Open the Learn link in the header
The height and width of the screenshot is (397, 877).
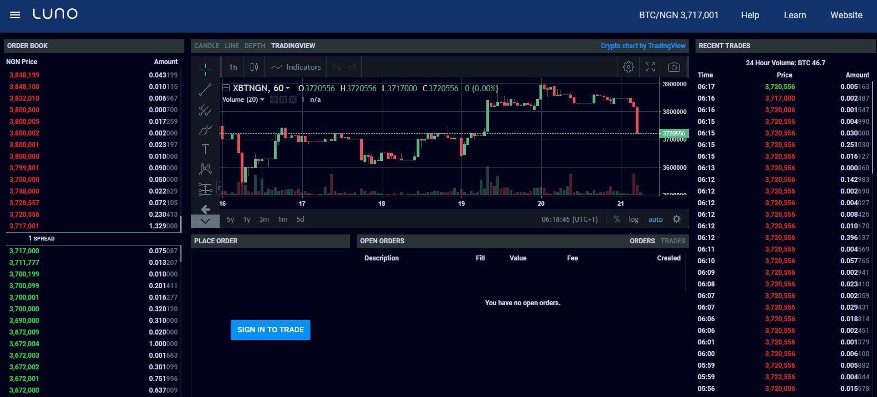(x=795, y=15)
